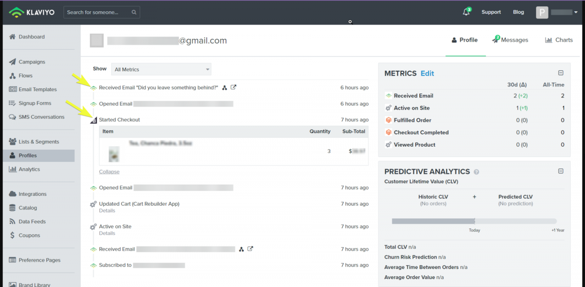Switch to the Charts tab

click(x=559, y=40)
